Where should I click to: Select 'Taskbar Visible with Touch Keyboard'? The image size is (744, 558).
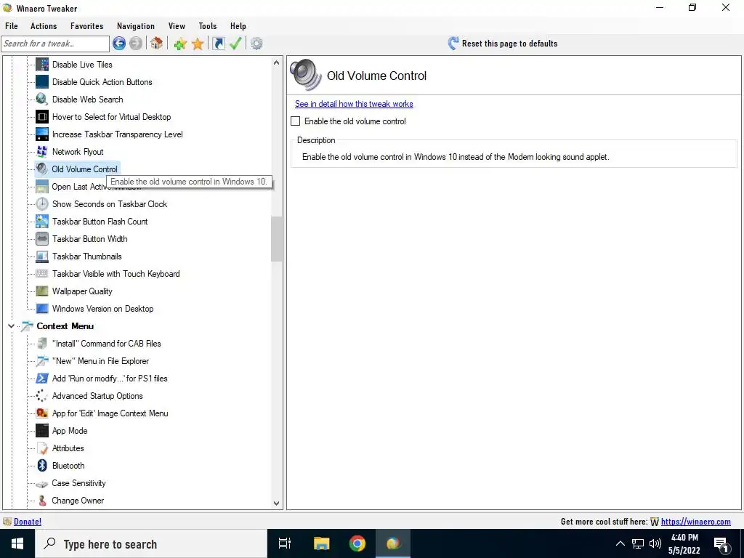point(116,274)
